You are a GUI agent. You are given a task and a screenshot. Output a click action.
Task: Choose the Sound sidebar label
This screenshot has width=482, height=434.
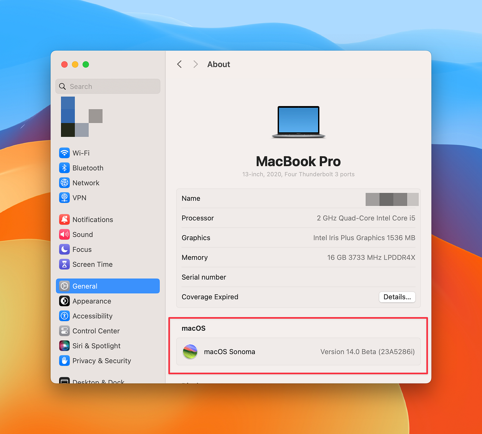(83, 235)
